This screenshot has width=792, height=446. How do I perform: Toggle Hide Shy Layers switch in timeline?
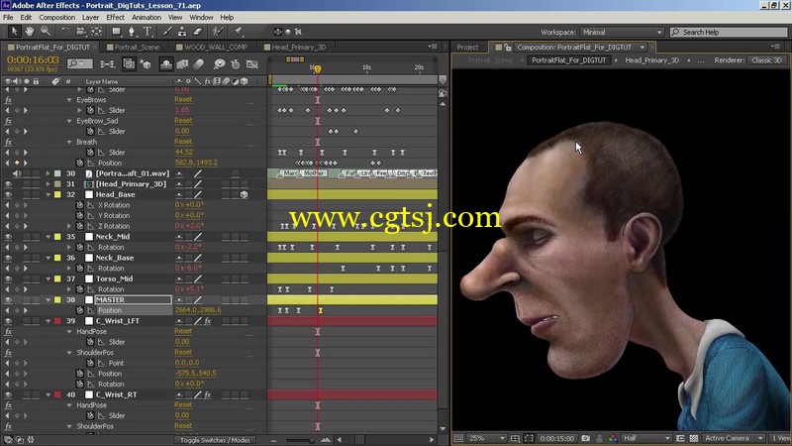click(x=166, y=64)
